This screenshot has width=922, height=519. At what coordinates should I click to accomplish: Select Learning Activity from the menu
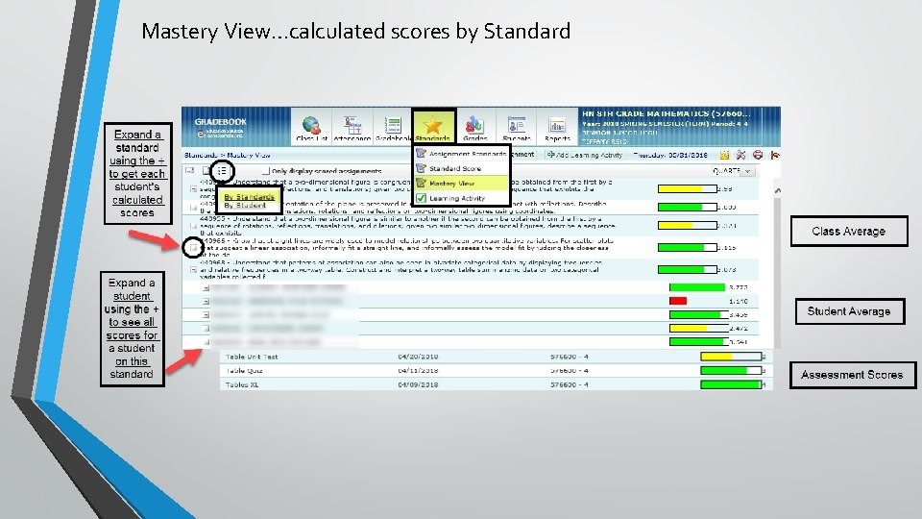click(x=461, y=198)
